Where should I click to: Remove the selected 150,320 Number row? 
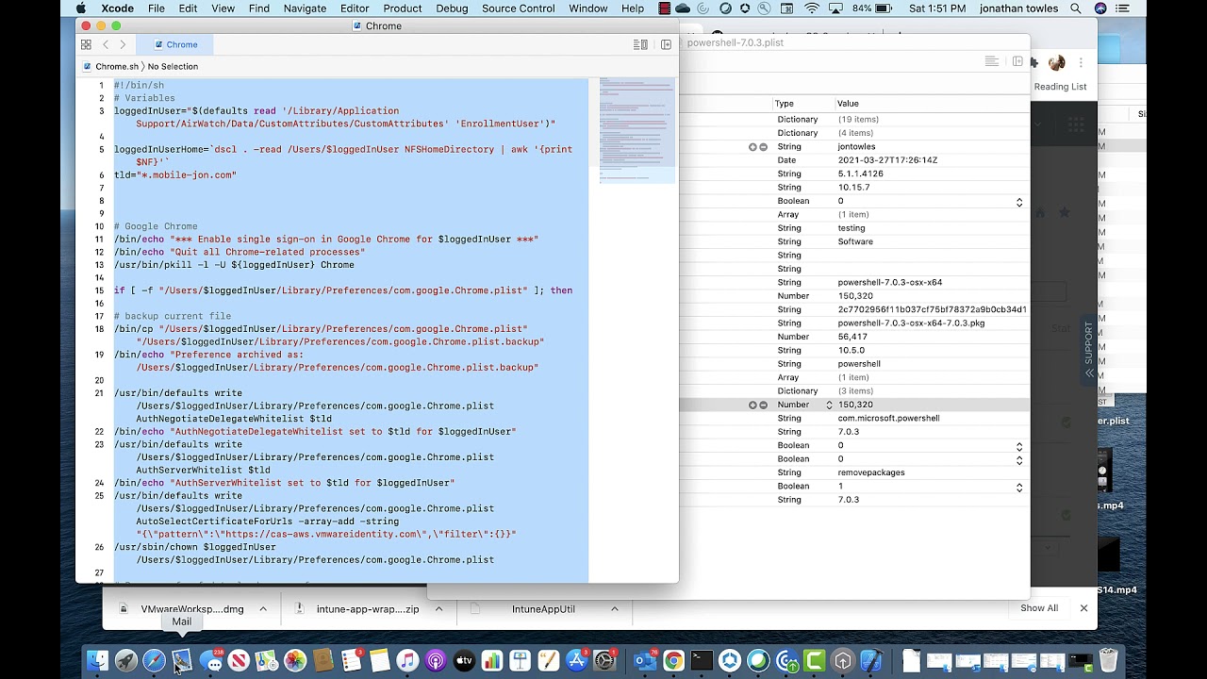(763, 405)
